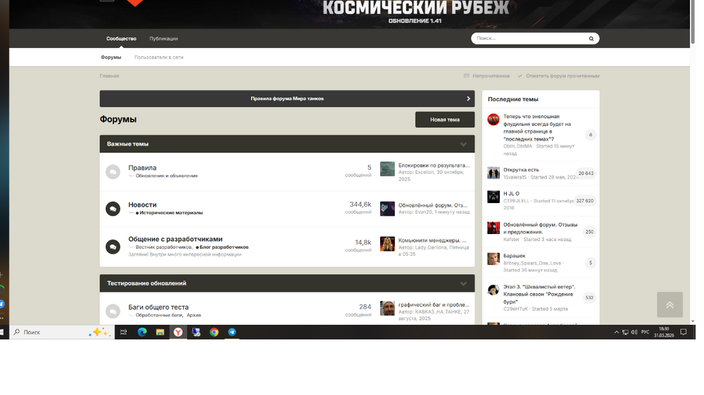This screenshot has height=395, width=704.
Task: Open the Исторические материалы subforum
Action: [x=171, y=212]
